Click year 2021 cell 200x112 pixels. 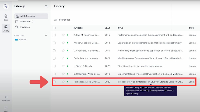click(x=107, y=58)
